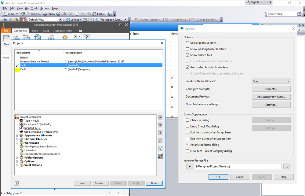The width and height of the screenshot is (305, 196).
Task: Open Find with the binoculars icon
Action: 94,14
